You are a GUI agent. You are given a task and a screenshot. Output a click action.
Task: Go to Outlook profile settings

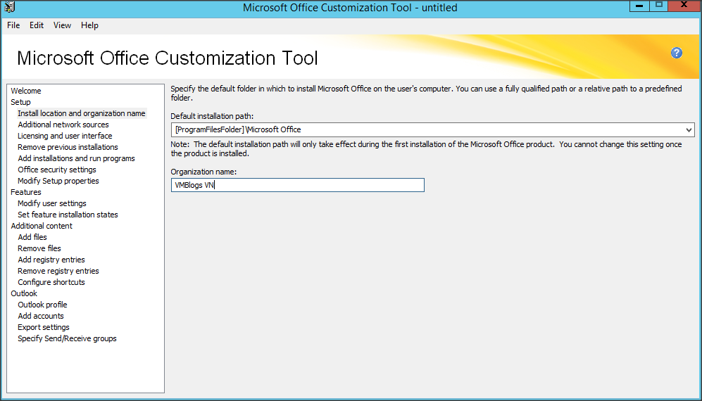tap(42, 305)
